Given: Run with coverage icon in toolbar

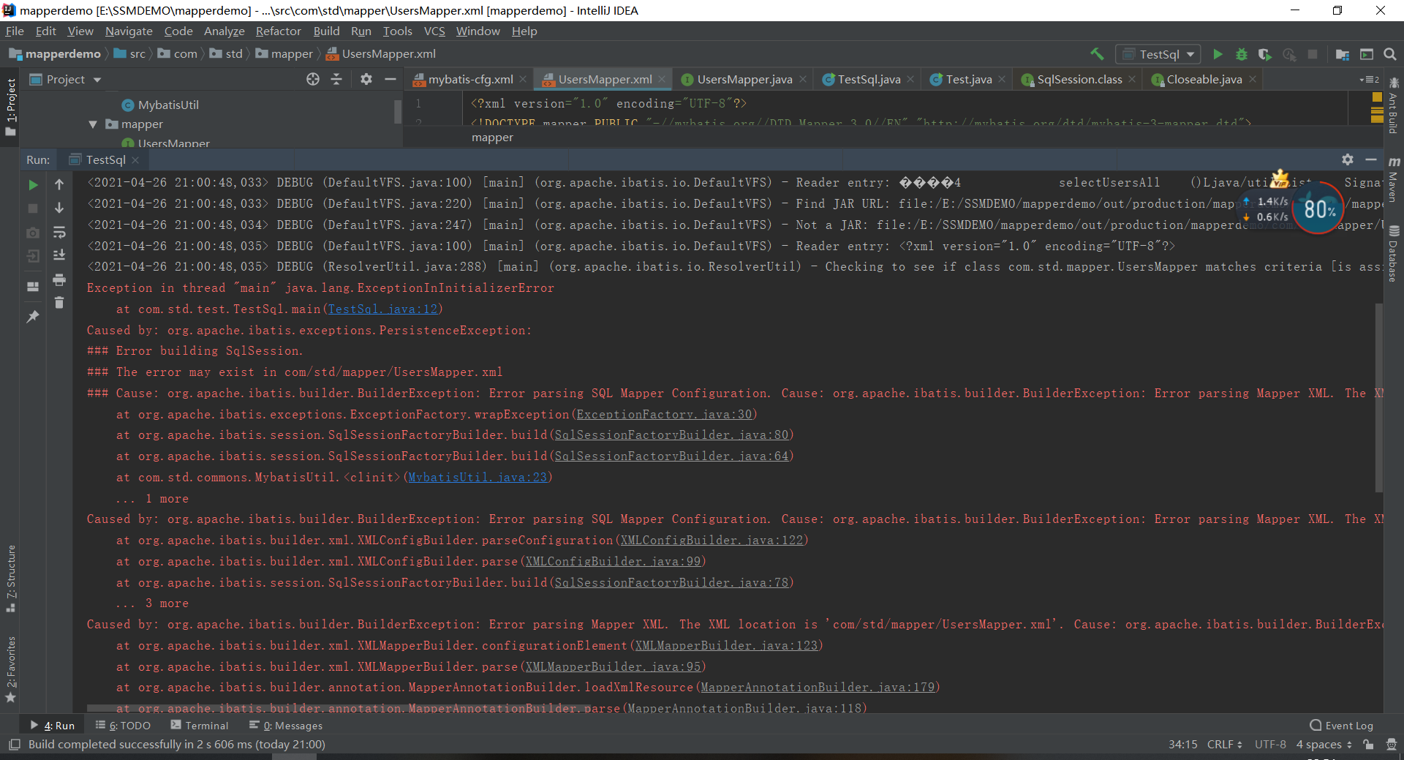Looking at the screenshot, I should [1265, 54].
